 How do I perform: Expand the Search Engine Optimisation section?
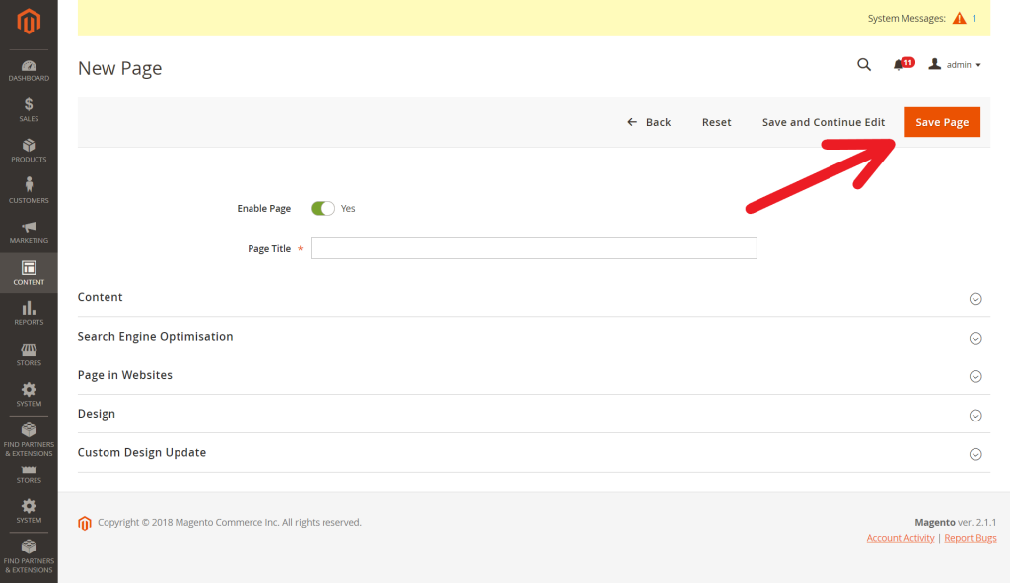click(534, 337)
